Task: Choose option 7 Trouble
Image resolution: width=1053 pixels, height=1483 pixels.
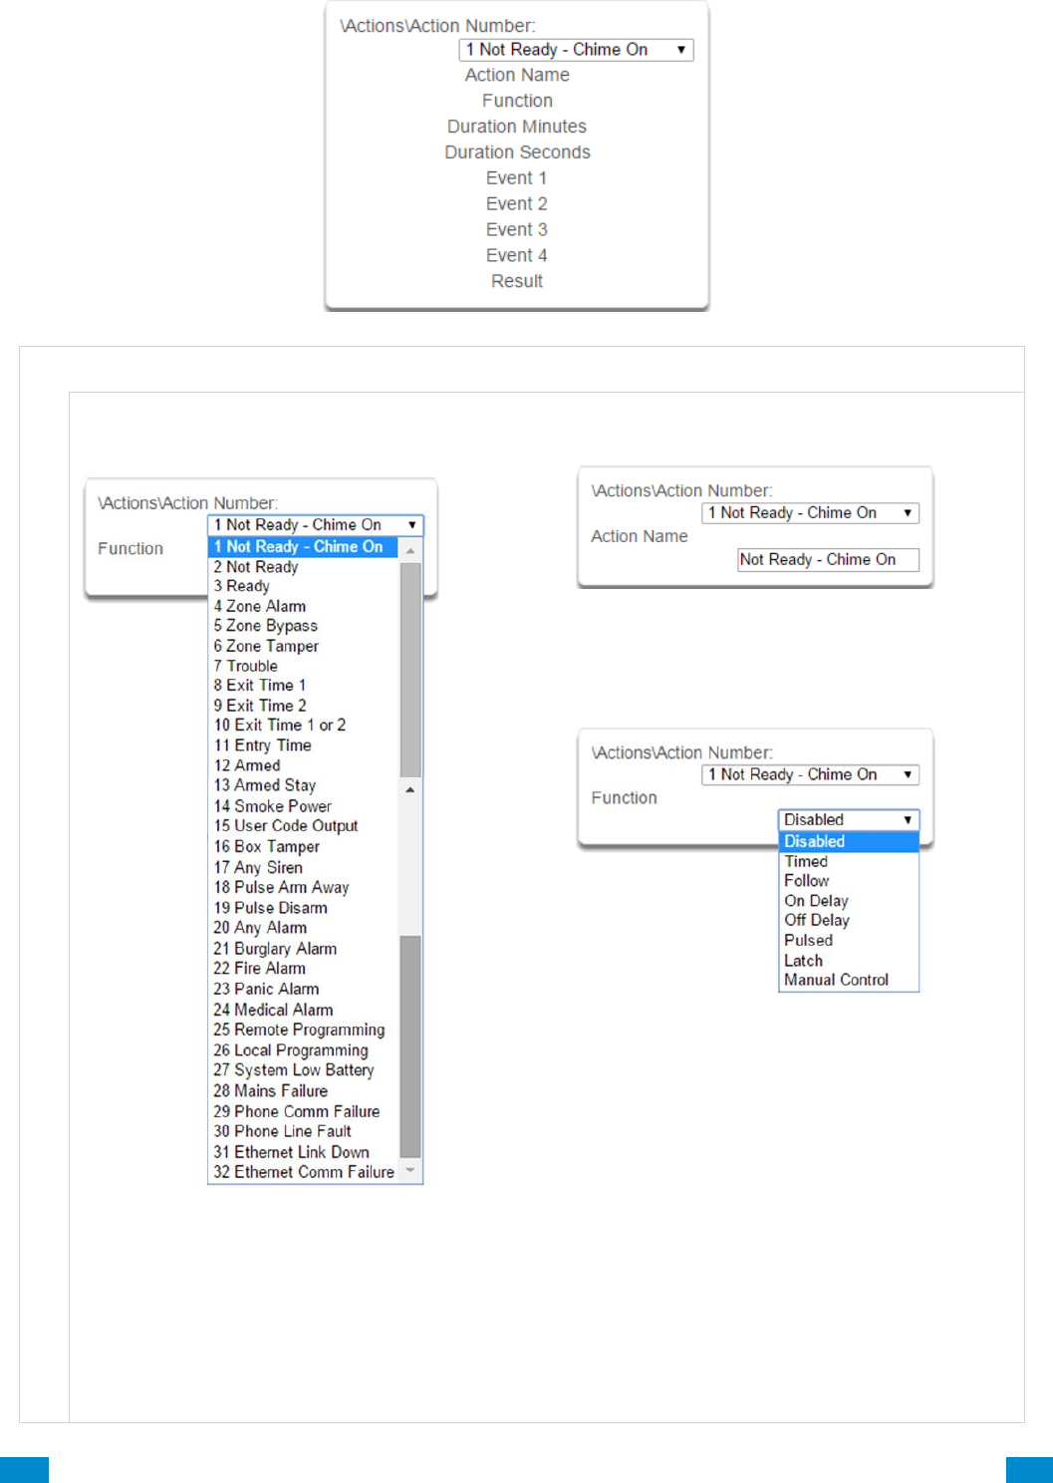Action: pyautogui.click(x=303, y=666)
